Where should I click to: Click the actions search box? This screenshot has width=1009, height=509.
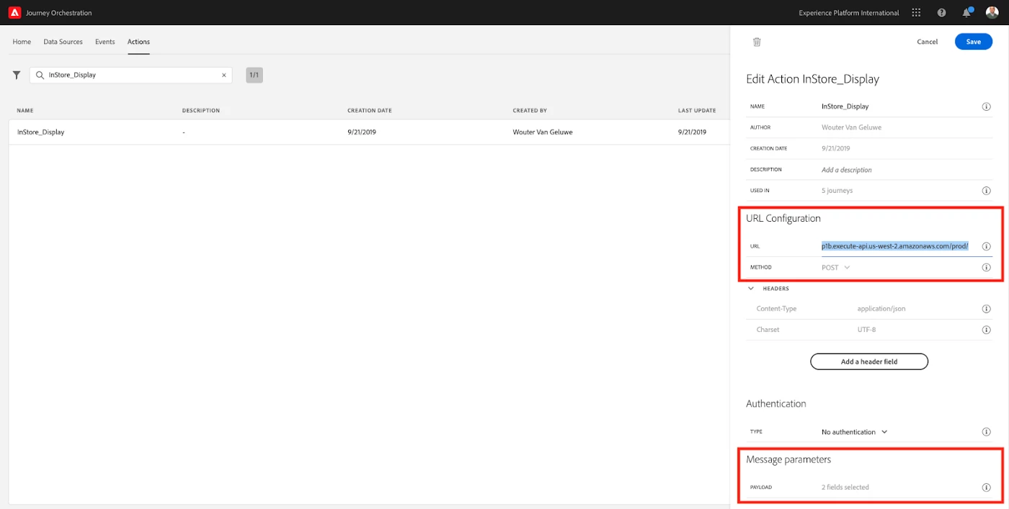tap(131, 75)
